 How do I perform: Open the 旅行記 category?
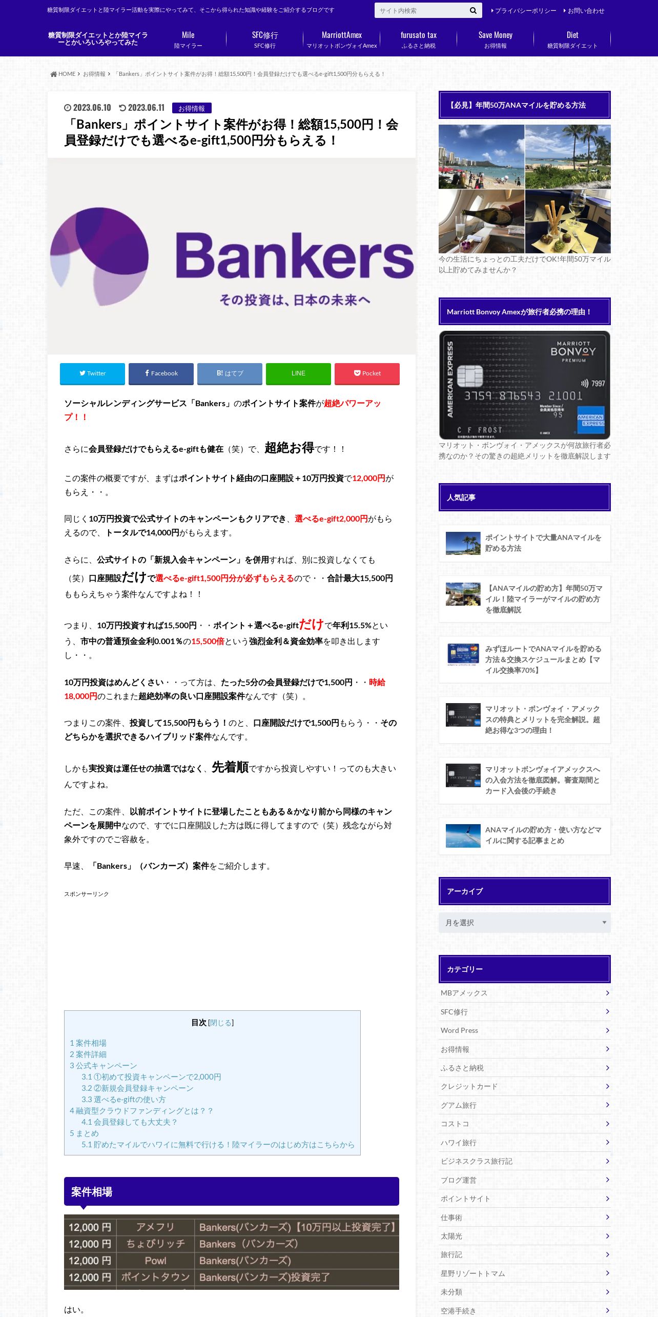click(525, 1255)
